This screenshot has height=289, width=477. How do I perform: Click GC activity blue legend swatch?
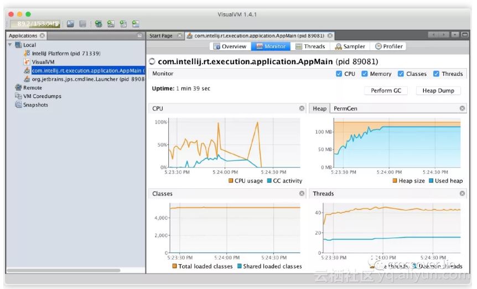tap(269, 180)
